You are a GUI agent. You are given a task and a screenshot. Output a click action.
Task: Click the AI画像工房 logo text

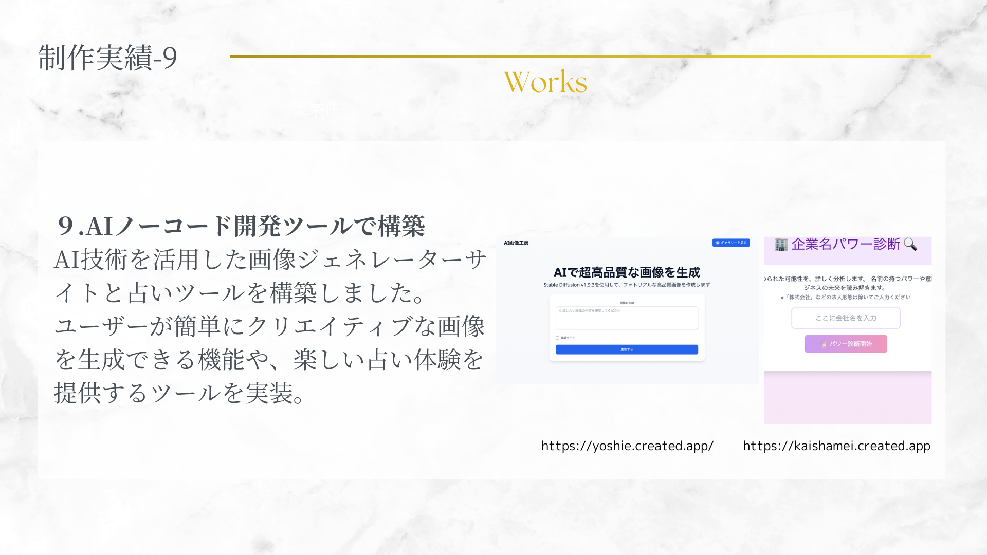[516, 243]
